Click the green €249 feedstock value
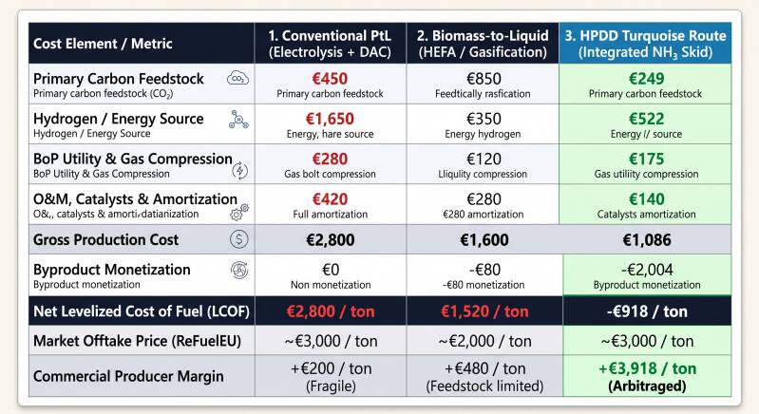 646,79
